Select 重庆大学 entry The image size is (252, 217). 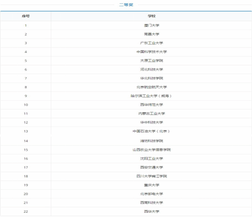pos(152,185)
